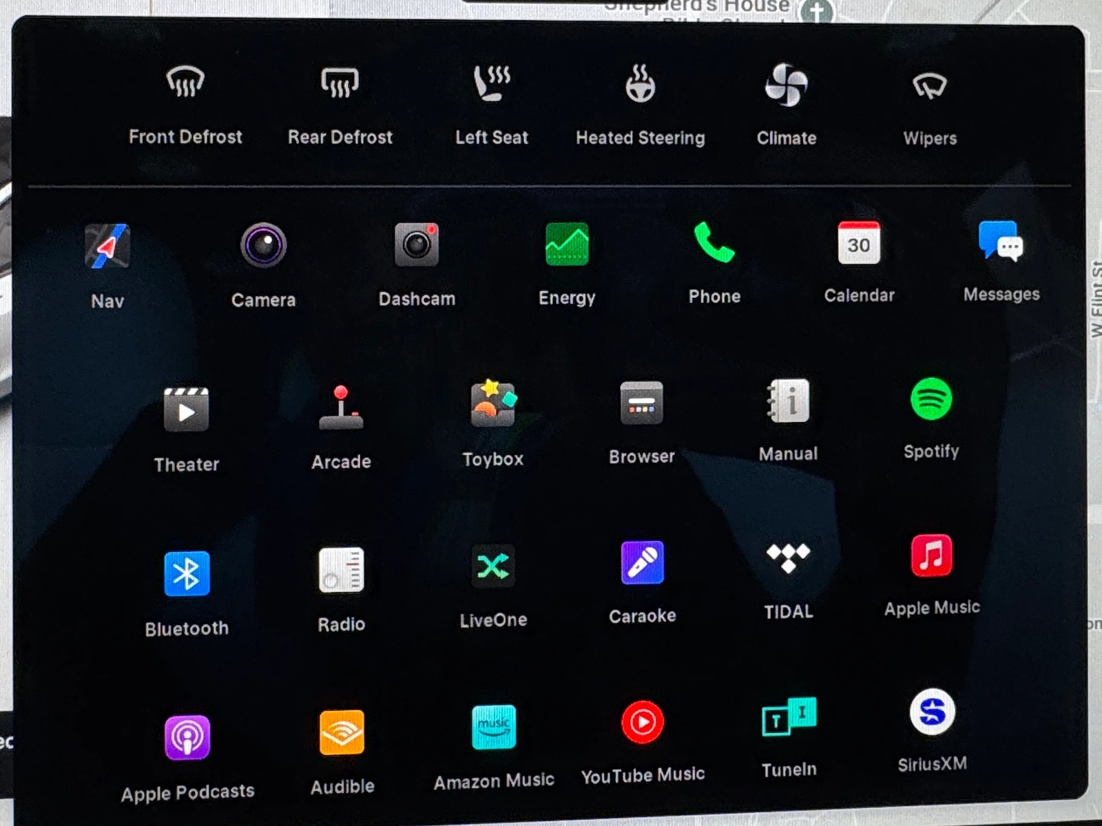Open Wipers controls

pos(930,86)
